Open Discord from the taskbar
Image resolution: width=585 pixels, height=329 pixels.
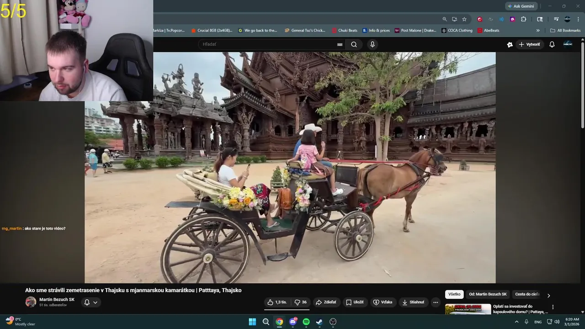[293, 322]
